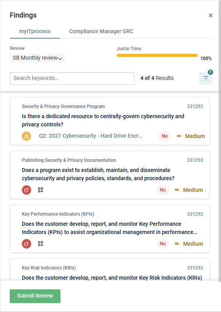Open Q2: 2027 Cybersecurity Hard Drive Encr link

pyautogui.click(x=90, y=136)
